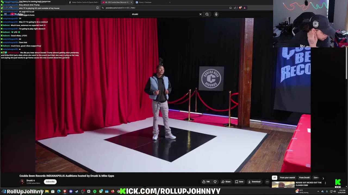The height and width of the screenshot is (195, 348).
Task: Open picture-in-picture icon in address bar
Action: tap(231, 8)
